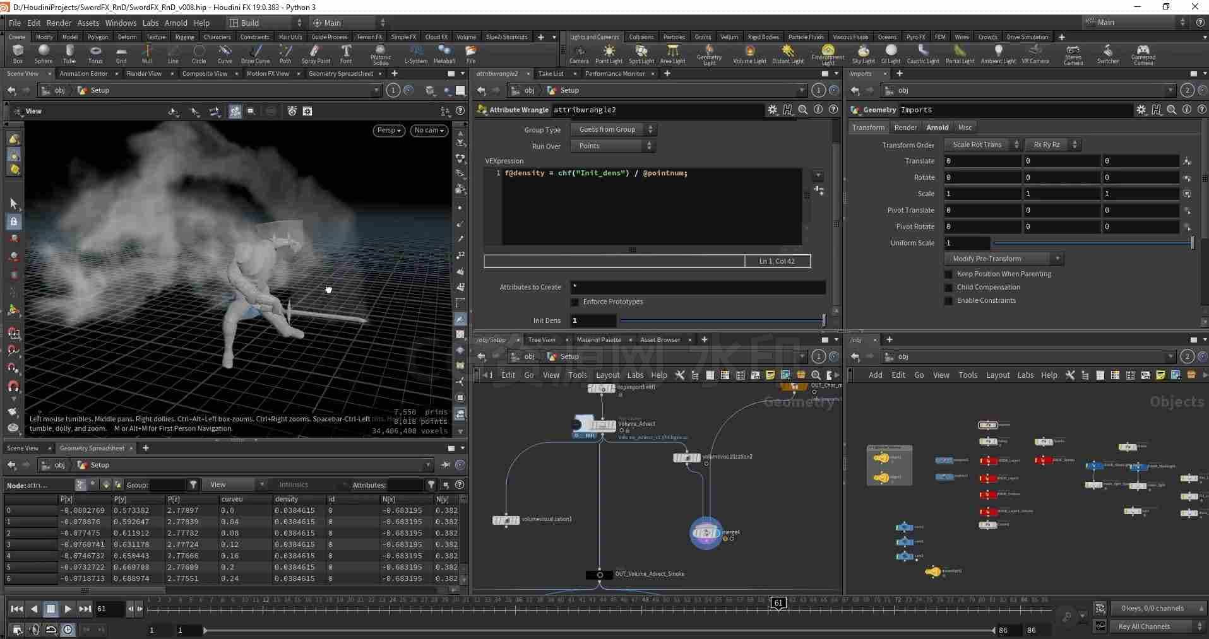This screenshot has height=639, width=1209.
Task: Select the Torus shelf tool
Action: coord(95,54)
